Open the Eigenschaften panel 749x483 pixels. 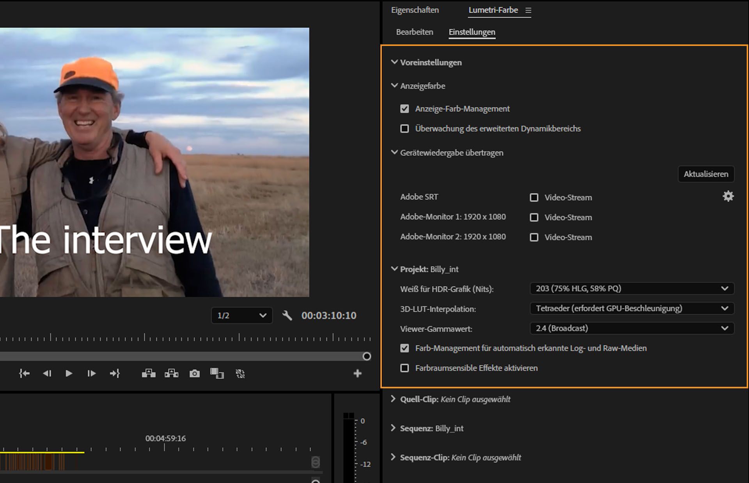(x=415, y=10)
